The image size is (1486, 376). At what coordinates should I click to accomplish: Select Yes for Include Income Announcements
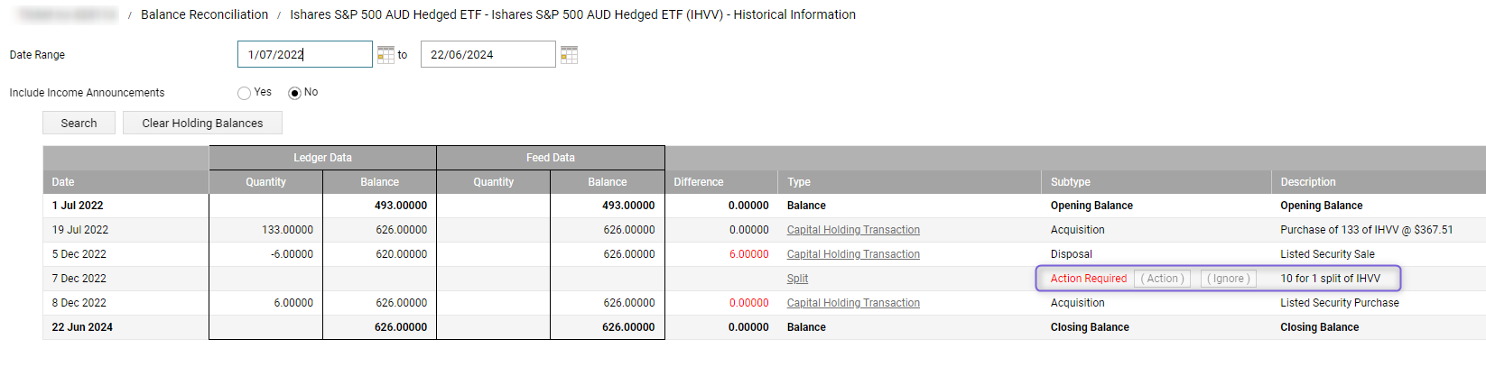point(244,93)
